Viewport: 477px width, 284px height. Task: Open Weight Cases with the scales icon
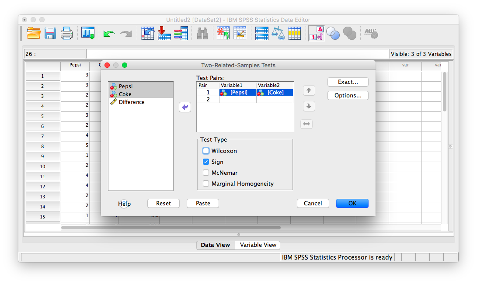coord(278,33)
